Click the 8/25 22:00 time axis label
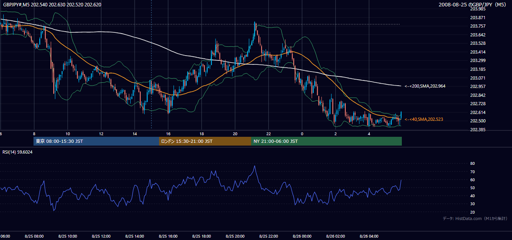Viewport: 512px width, 240px height. point(268,236)
